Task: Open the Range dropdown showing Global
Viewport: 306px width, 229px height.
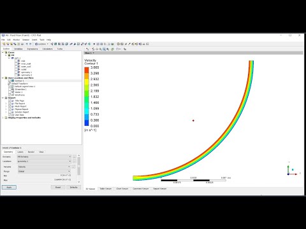Action: pos(44,171)
